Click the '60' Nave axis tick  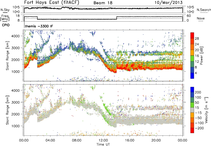(x=189, y=16)
